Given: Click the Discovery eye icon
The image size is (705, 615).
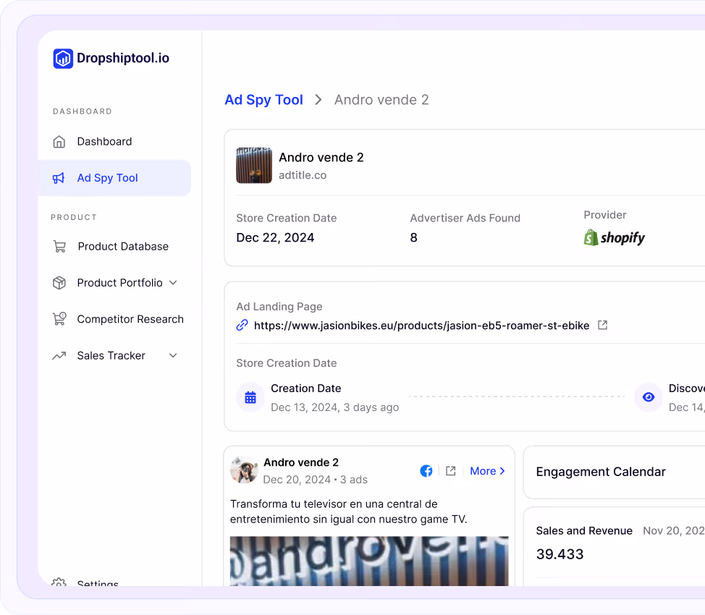Looking at the screenshot, I should (x=649, y=397).
